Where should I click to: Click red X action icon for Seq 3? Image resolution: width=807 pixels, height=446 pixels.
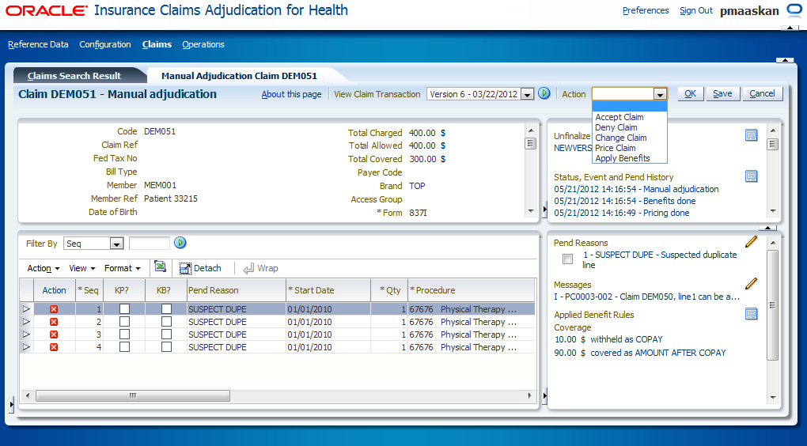pyautogui.click(x=54, y=334)
